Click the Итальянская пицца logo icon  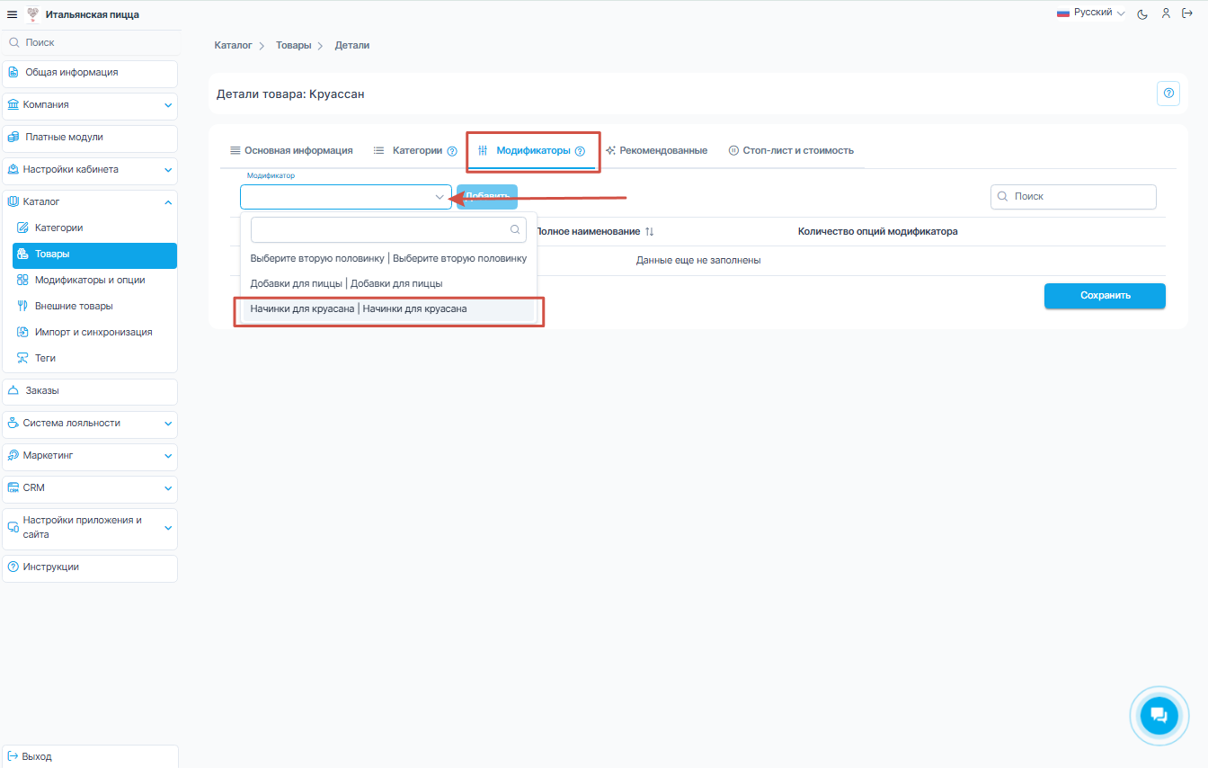point(33,14)
